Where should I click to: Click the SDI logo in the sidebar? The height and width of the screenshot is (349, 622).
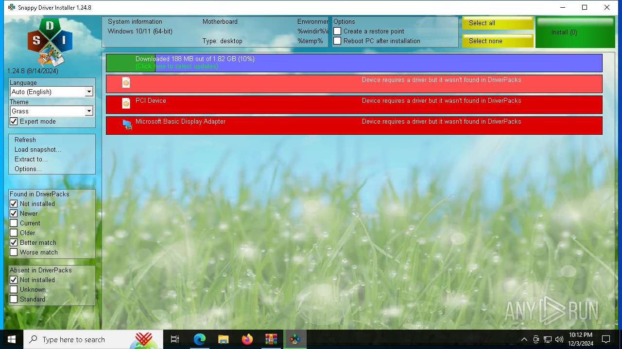click(x=50, y=42)
